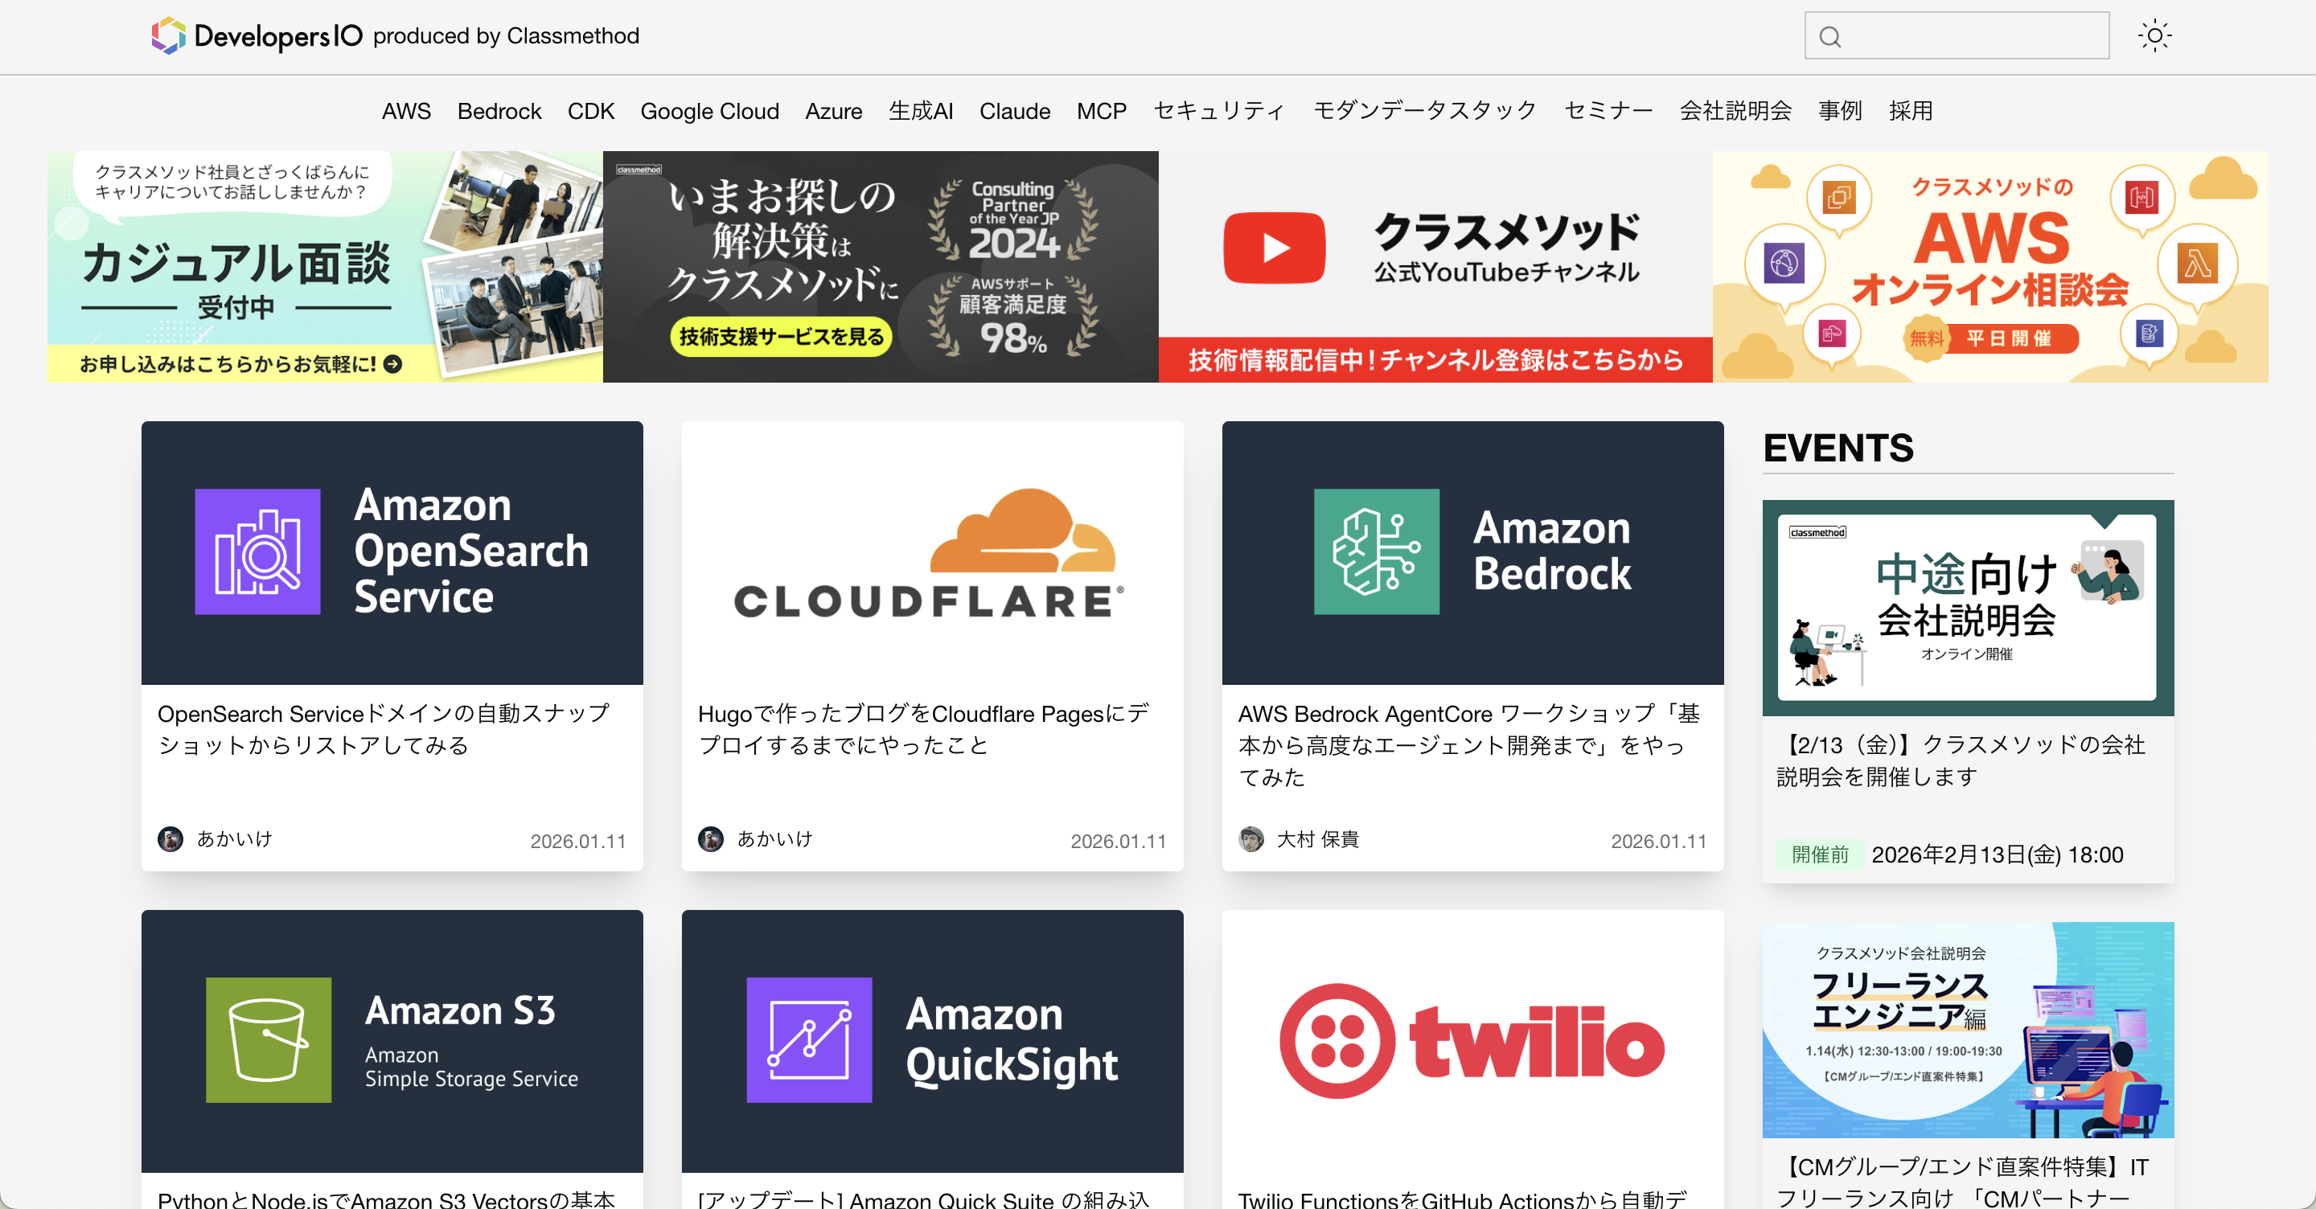Click the Amazon OpenSearch Service icon

click(257, 551)
